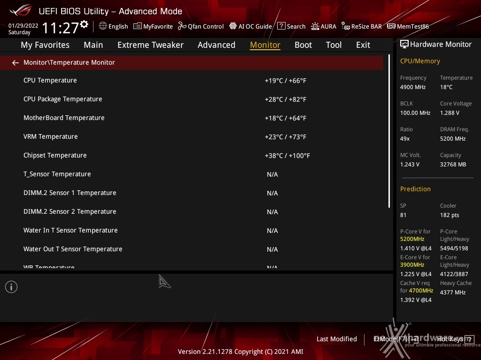Viewport: 481px width, 360px height.
Task: Select T_Sensor Temperature row
Action: (x=192, y=174)
